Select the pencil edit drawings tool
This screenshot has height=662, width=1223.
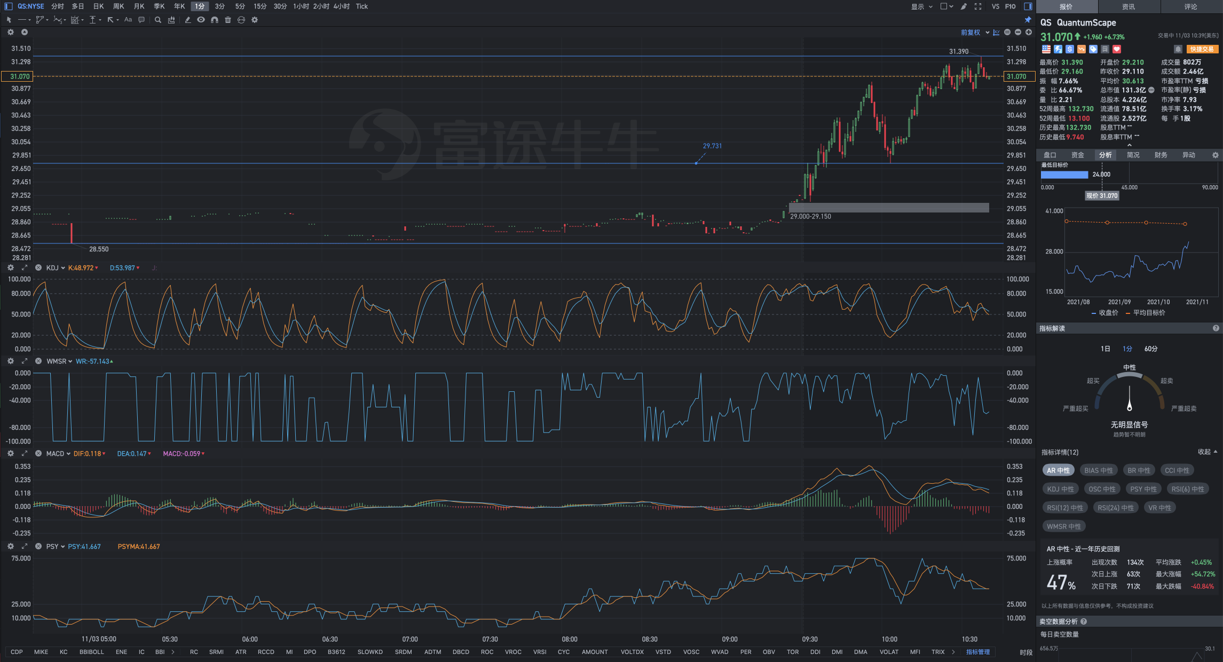point(188,20)
